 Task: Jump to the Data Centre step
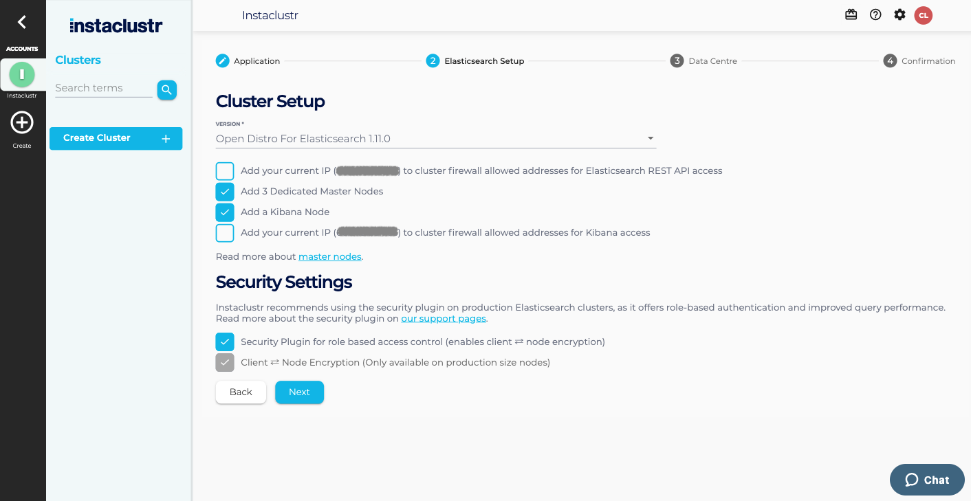pos(703,61)
